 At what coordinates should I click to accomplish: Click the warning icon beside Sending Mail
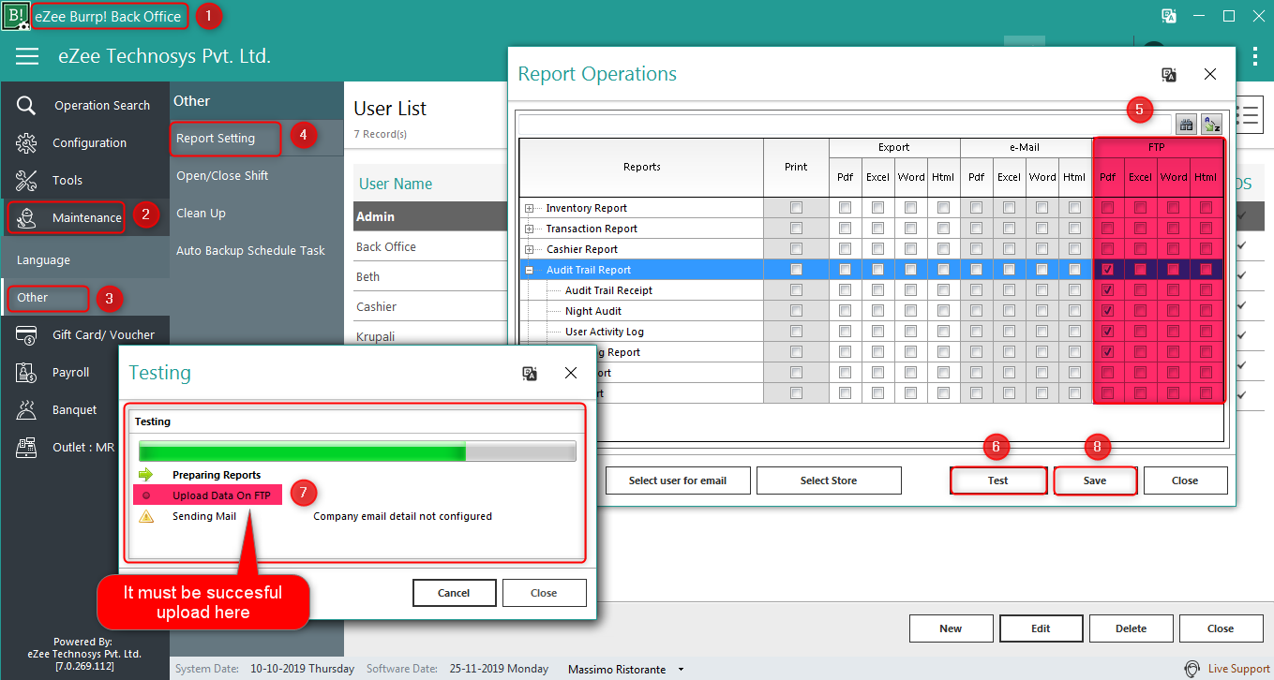click(x=146, y=516)
